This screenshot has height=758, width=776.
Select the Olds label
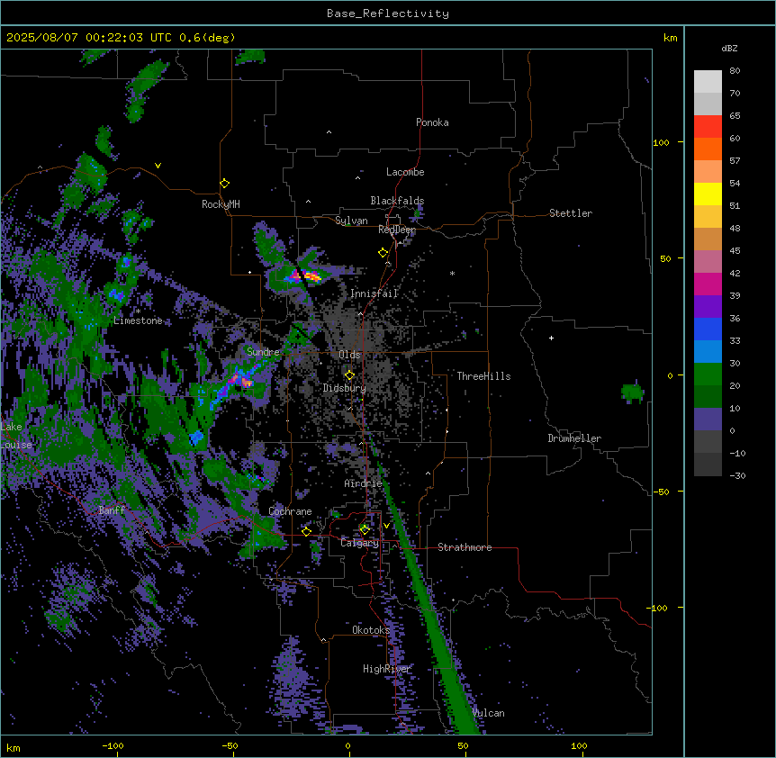349,355
